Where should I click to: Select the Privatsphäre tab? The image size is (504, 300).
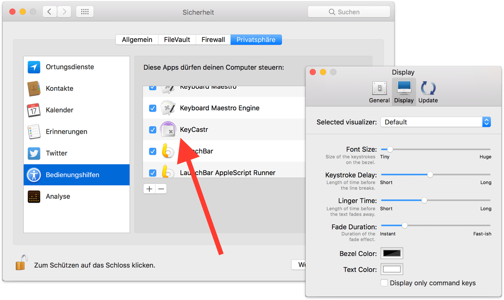pos(256,40)
